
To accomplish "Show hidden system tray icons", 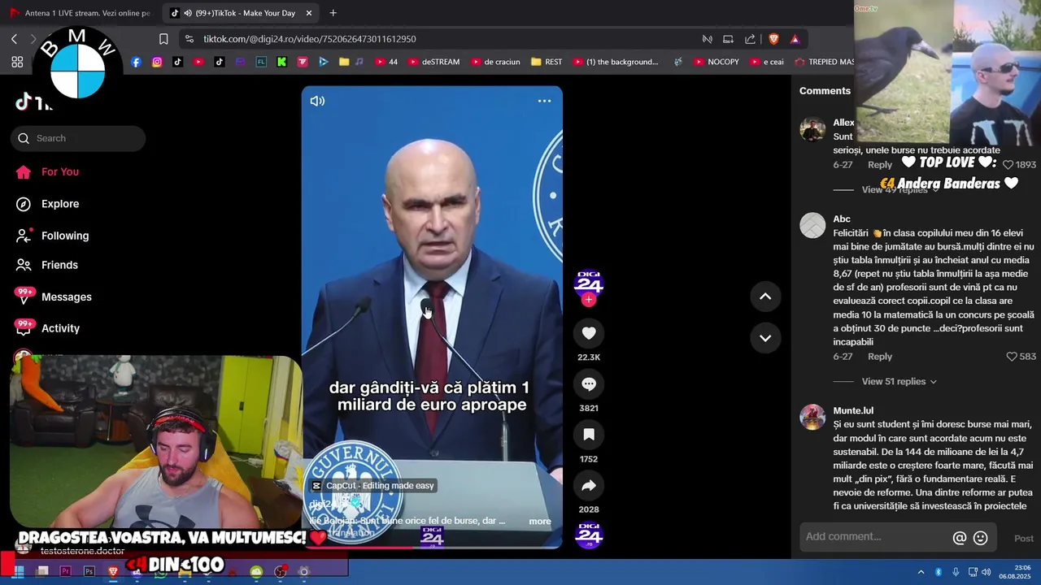I will coord(921,572).
